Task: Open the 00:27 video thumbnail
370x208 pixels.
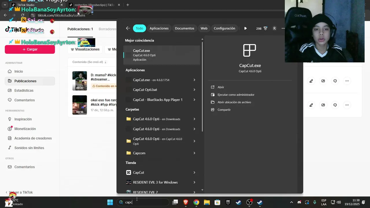Action: 79,81
